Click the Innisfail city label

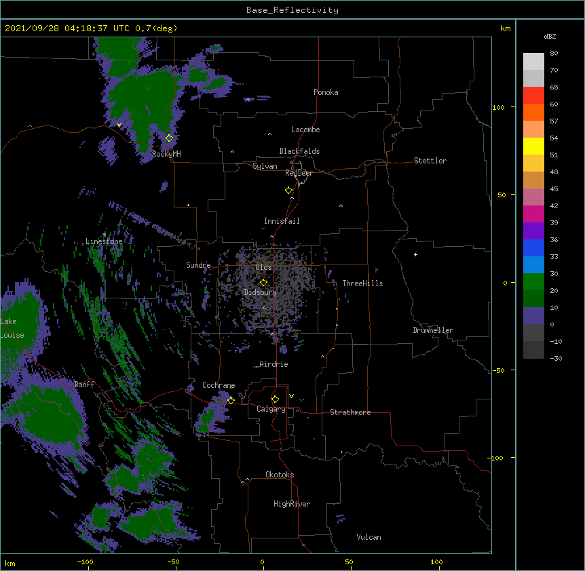[x=282, y=221]
